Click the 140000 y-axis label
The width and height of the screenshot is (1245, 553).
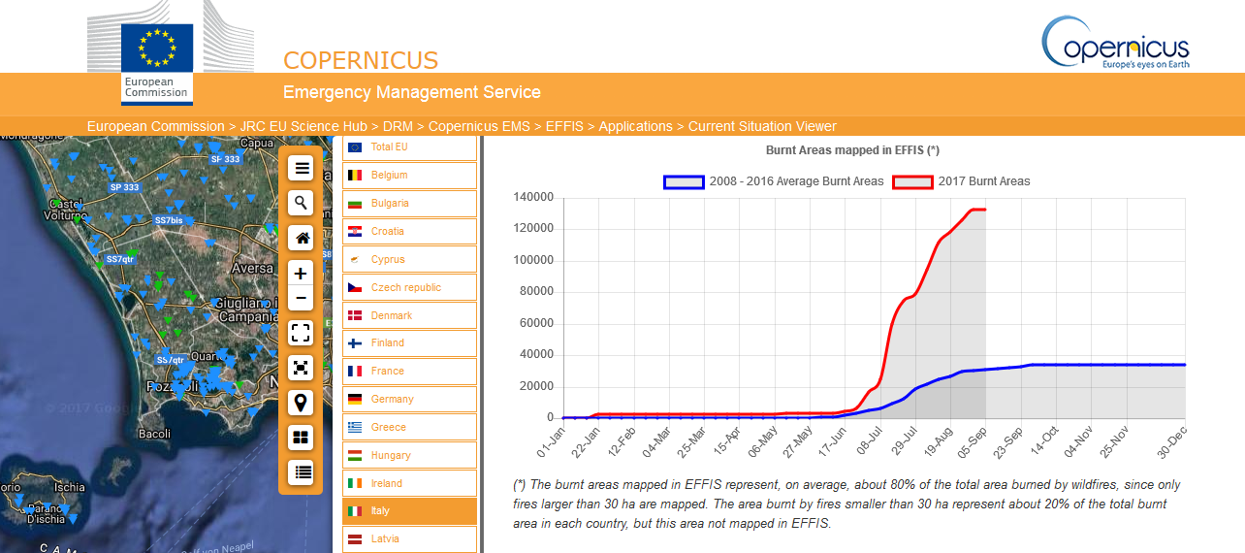pyautogui.click(x=532, y=197)
